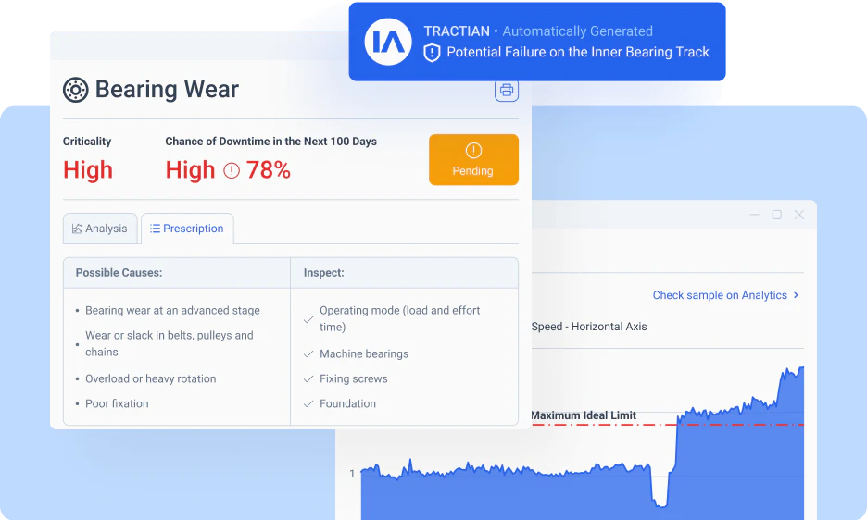
Task: Click the orange Pending status button
Action: (x=474, y=160)
